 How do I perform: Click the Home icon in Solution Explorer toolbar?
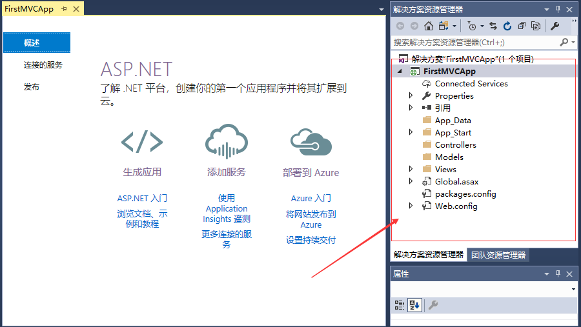pyautogui.click(x=429, y=26)
